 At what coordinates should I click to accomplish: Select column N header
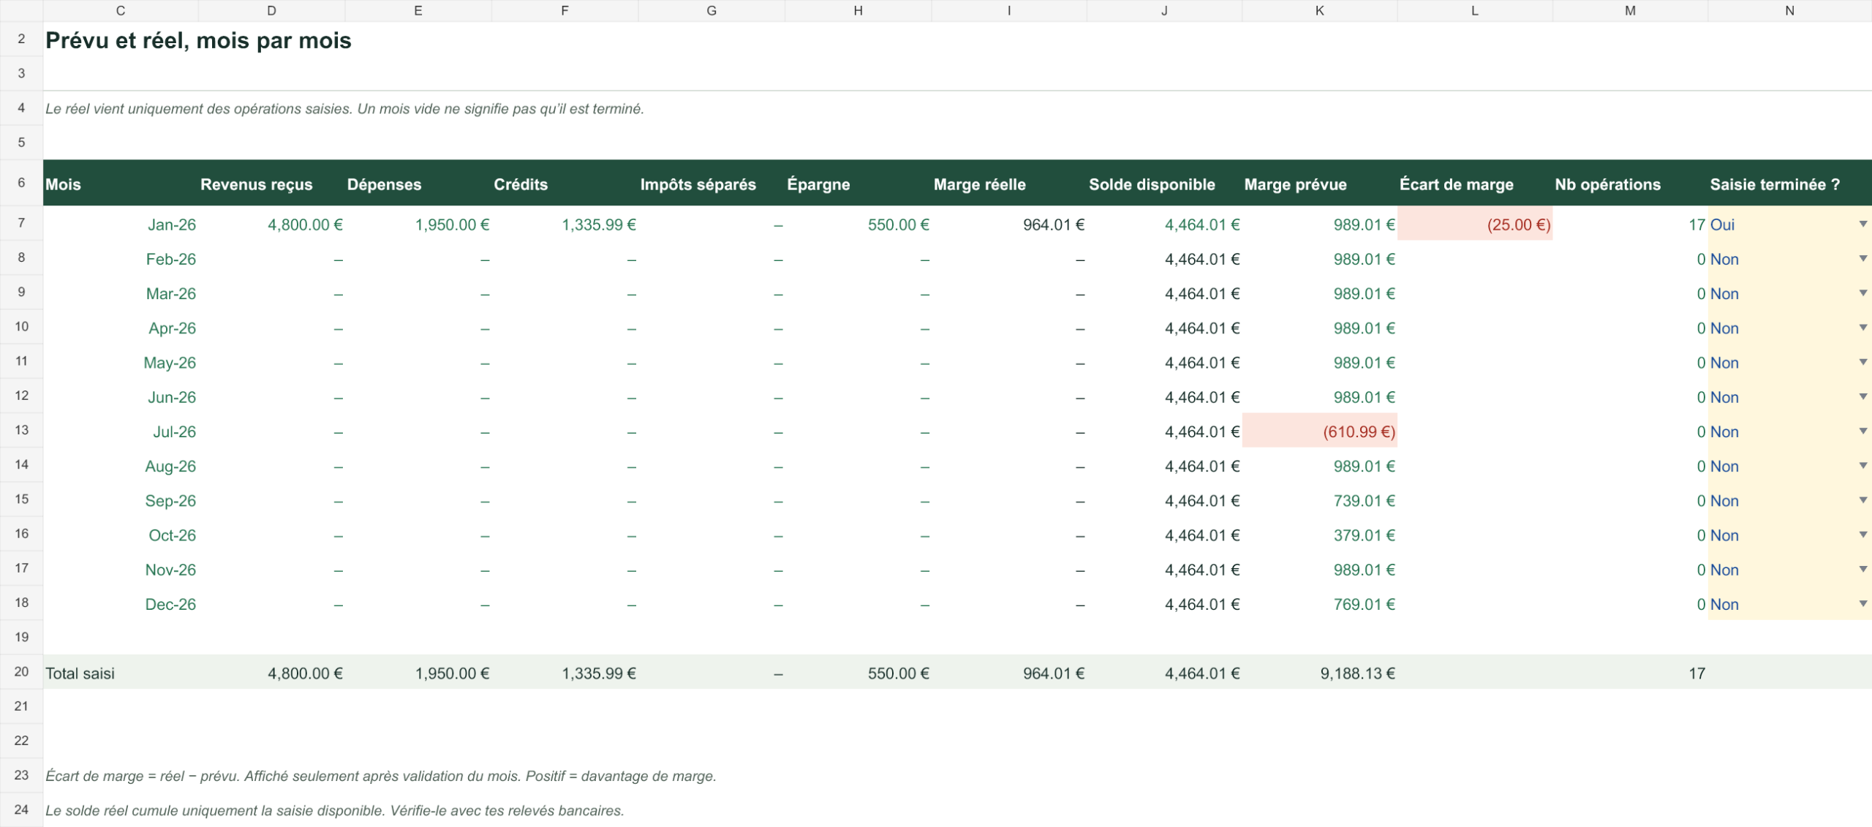point(1789,10)
